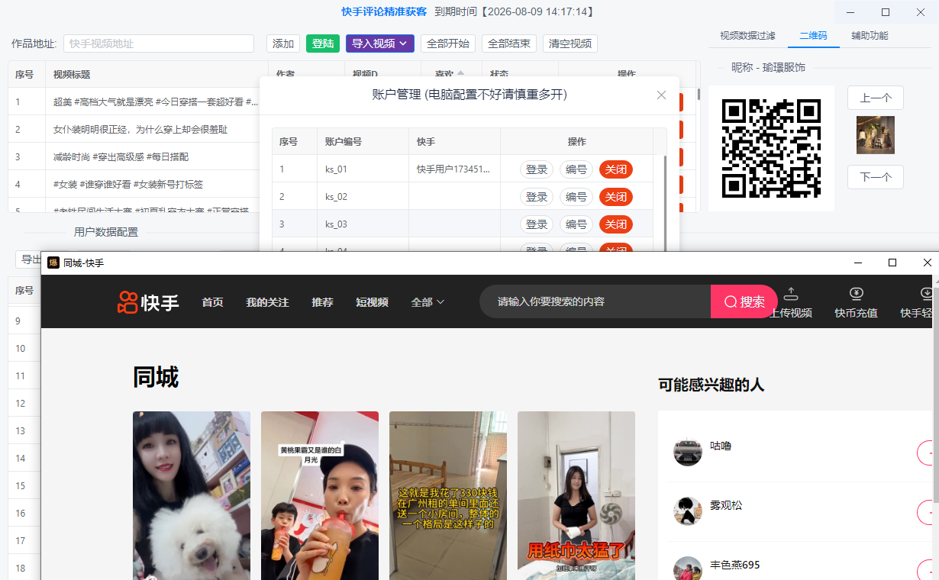Open 短视频 in Kuaishou nav

click(372, 302)
